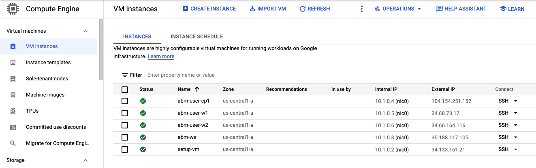Collapse the Storage section
The height and width of the screenshot is (168, 536).
85,160
